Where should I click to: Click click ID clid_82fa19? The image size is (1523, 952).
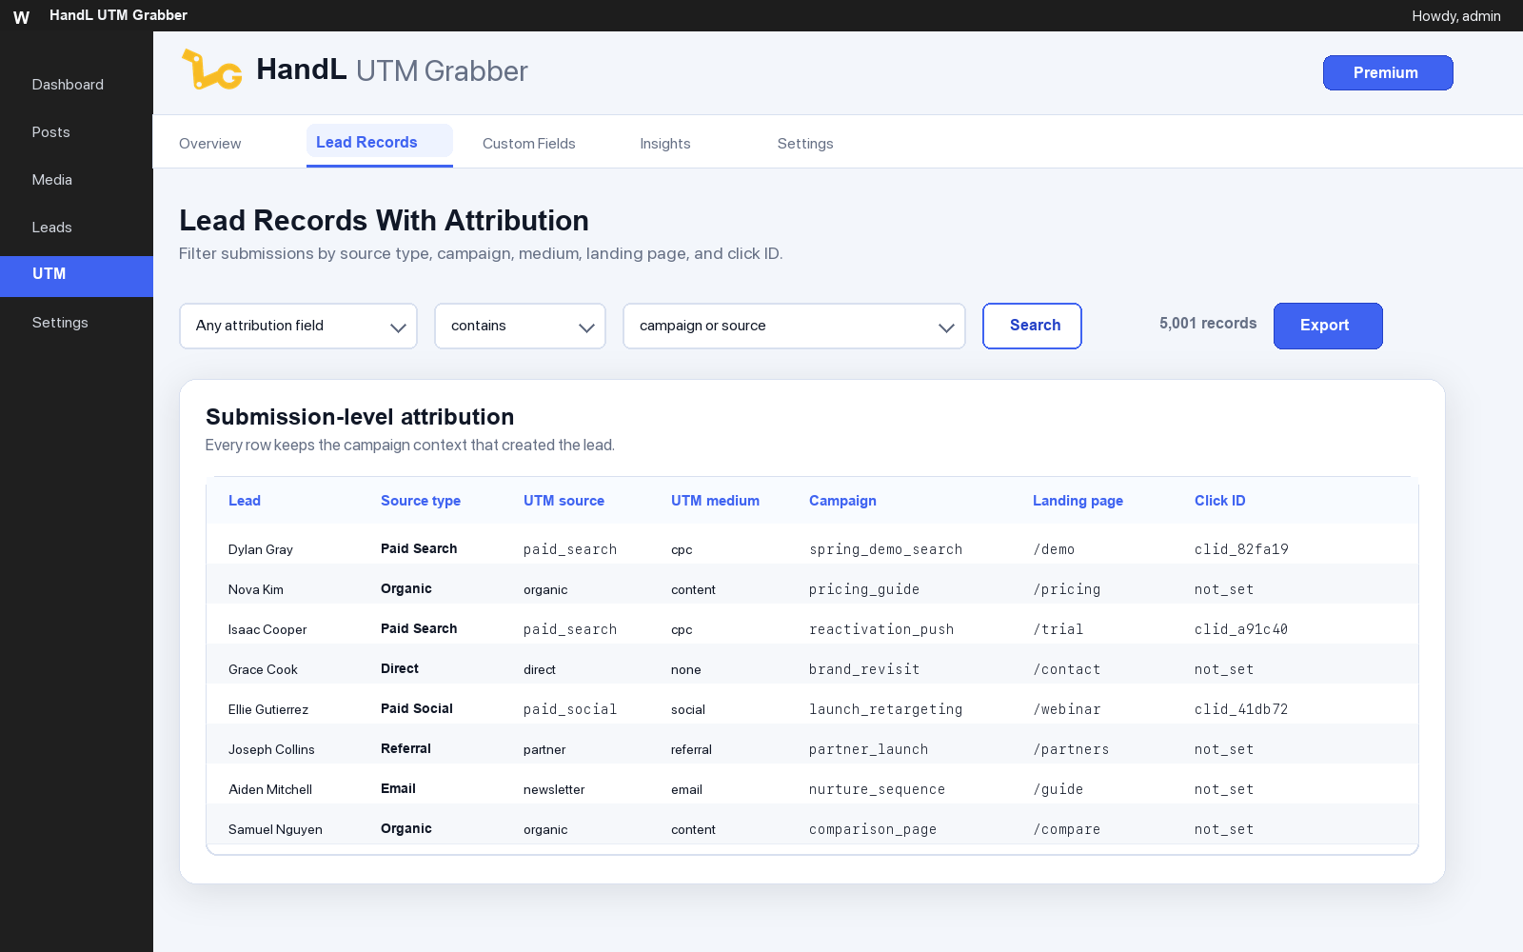1241,549
